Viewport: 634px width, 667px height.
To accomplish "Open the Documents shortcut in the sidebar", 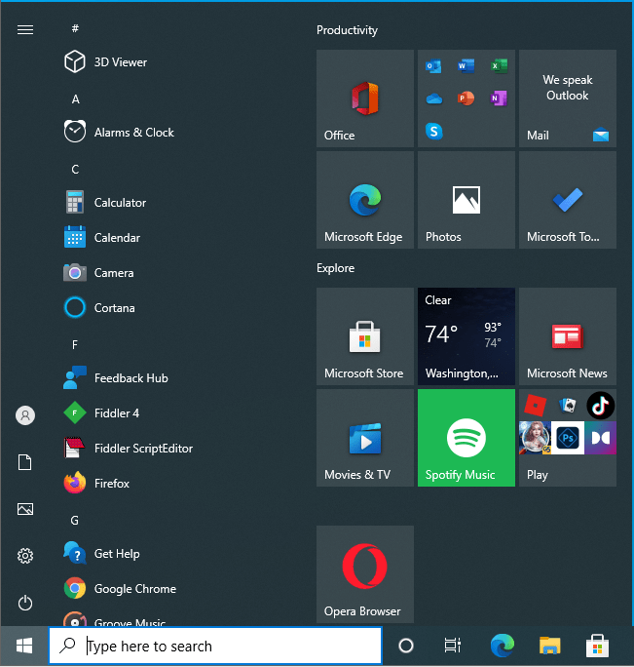I will click(x=25, y=462).
